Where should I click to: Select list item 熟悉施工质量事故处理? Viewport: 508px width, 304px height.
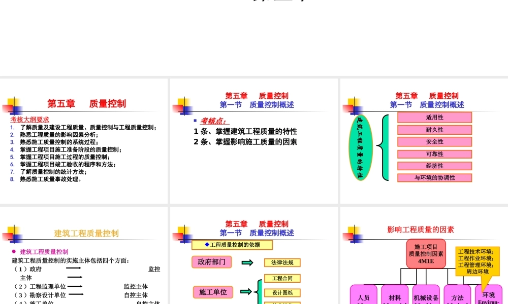click(x=50, y=179)
